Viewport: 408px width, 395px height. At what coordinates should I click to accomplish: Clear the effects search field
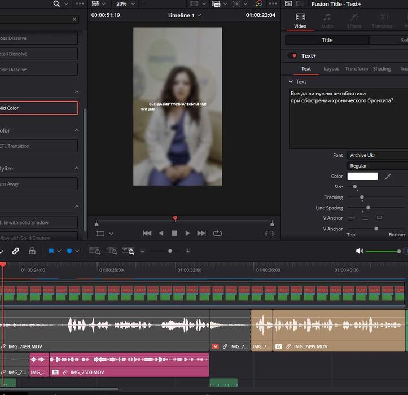click(74, 19)
